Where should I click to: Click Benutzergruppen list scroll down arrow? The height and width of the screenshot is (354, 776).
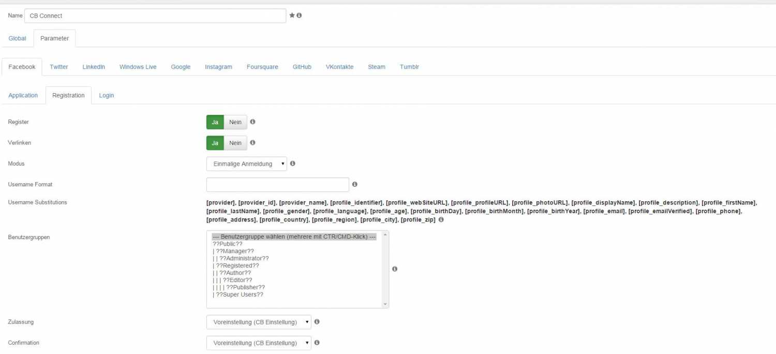pyautogui.click(x=384, y=304)
